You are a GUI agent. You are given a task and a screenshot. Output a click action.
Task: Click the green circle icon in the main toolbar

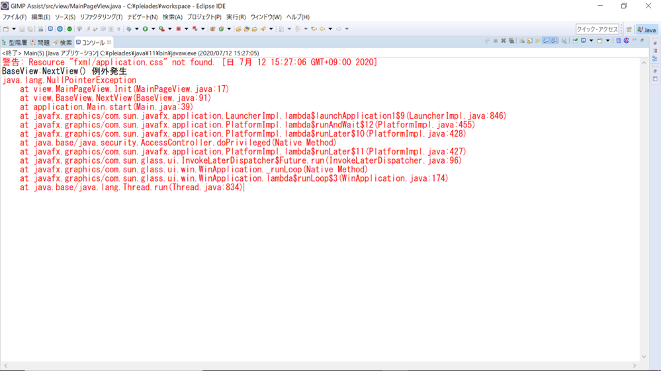pos(69,29)
